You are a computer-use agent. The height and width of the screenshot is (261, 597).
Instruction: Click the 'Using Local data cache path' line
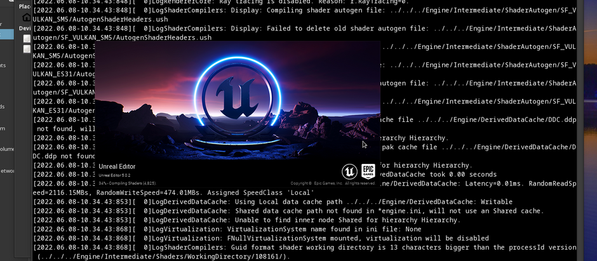tap(272, 202)
